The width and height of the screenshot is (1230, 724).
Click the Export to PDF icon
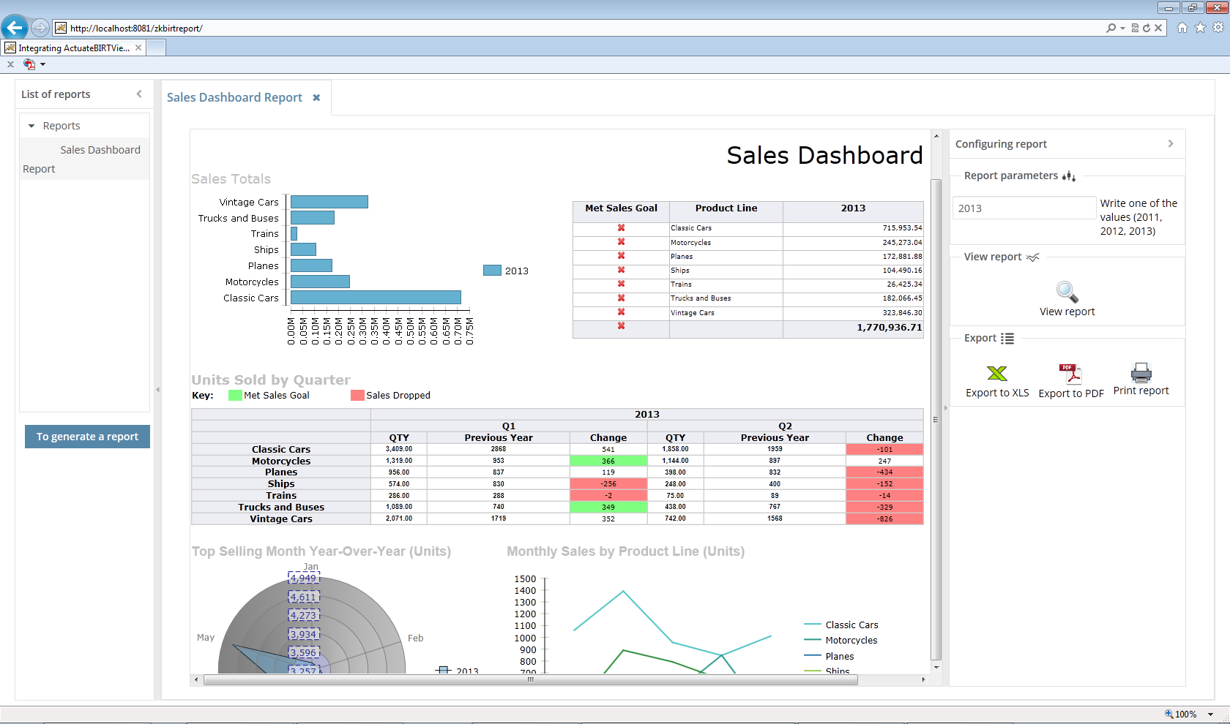(x=1070, y=374)
